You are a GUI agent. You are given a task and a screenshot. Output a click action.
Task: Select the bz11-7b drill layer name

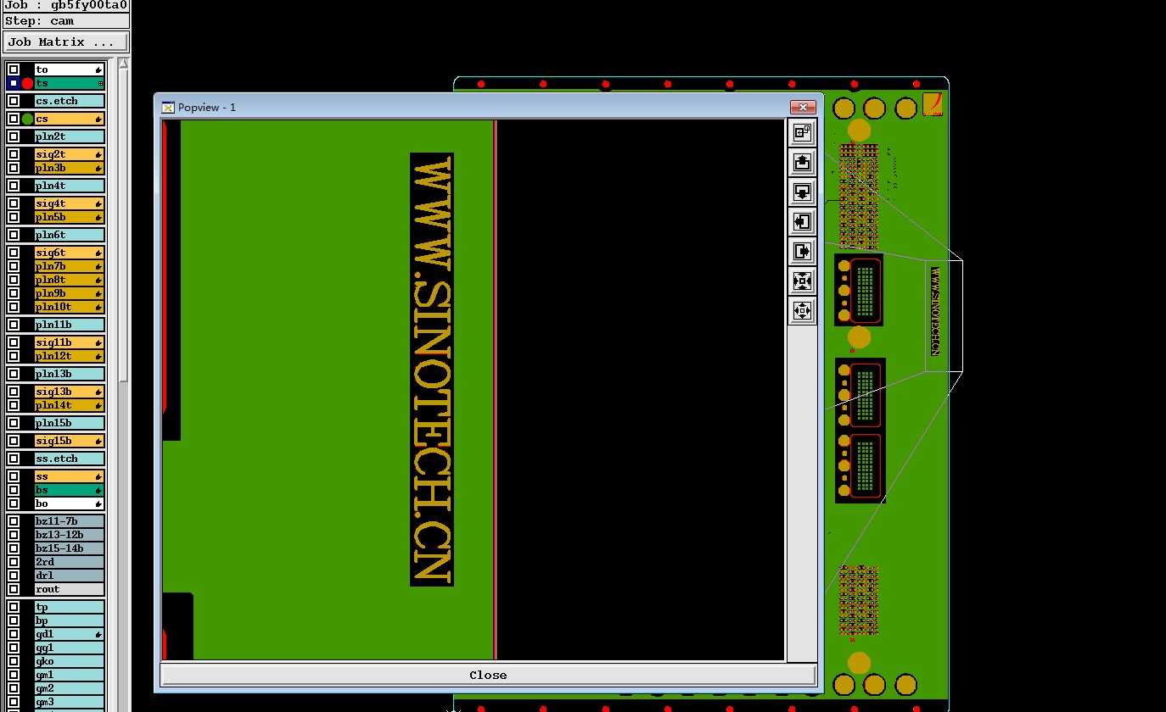pos(70,521)
